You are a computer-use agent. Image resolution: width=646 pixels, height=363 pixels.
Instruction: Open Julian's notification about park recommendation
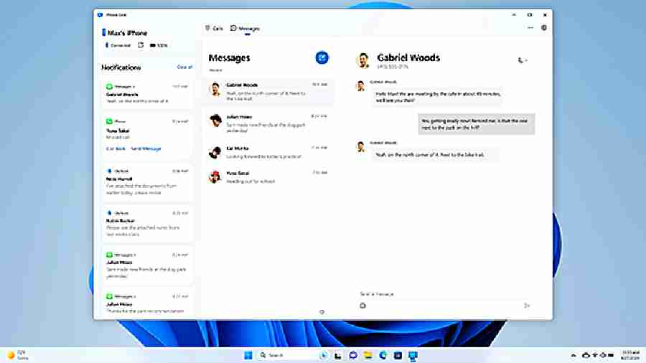(x=147, y=303)
